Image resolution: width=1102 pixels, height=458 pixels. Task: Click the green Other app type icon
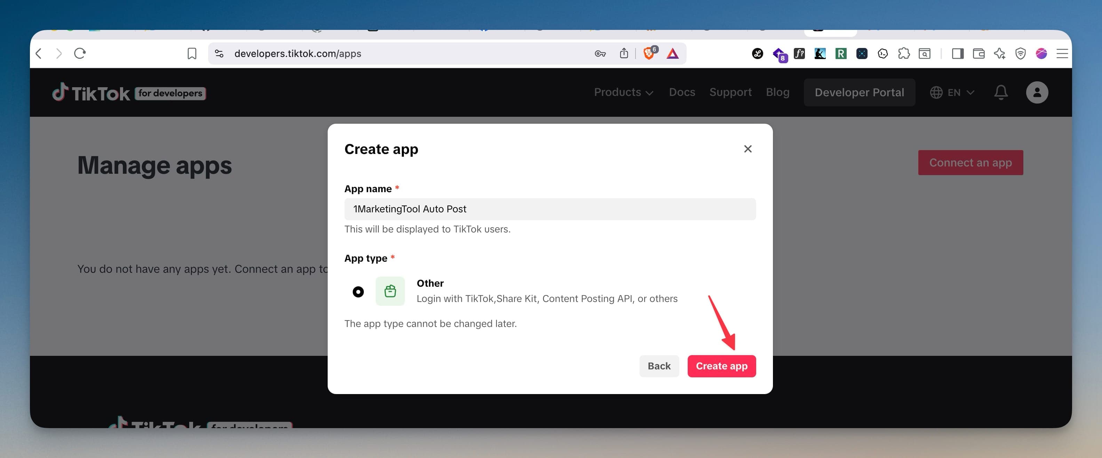click(390, 291)
